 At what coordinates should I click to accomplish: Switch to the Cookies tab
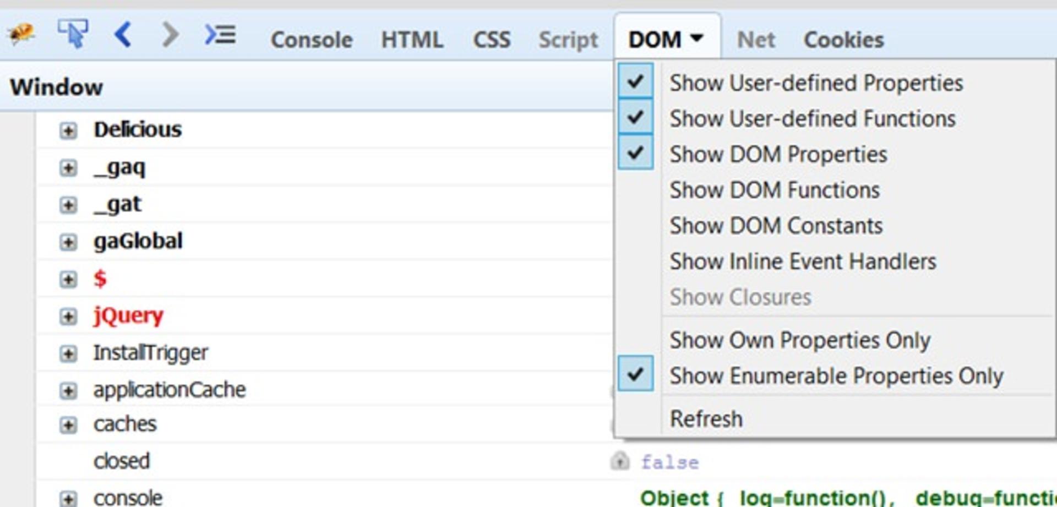(x=843, y=40)
